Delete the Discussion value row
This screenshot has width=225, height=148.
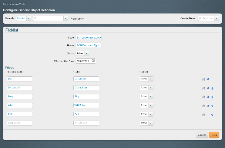click(204, 88)
